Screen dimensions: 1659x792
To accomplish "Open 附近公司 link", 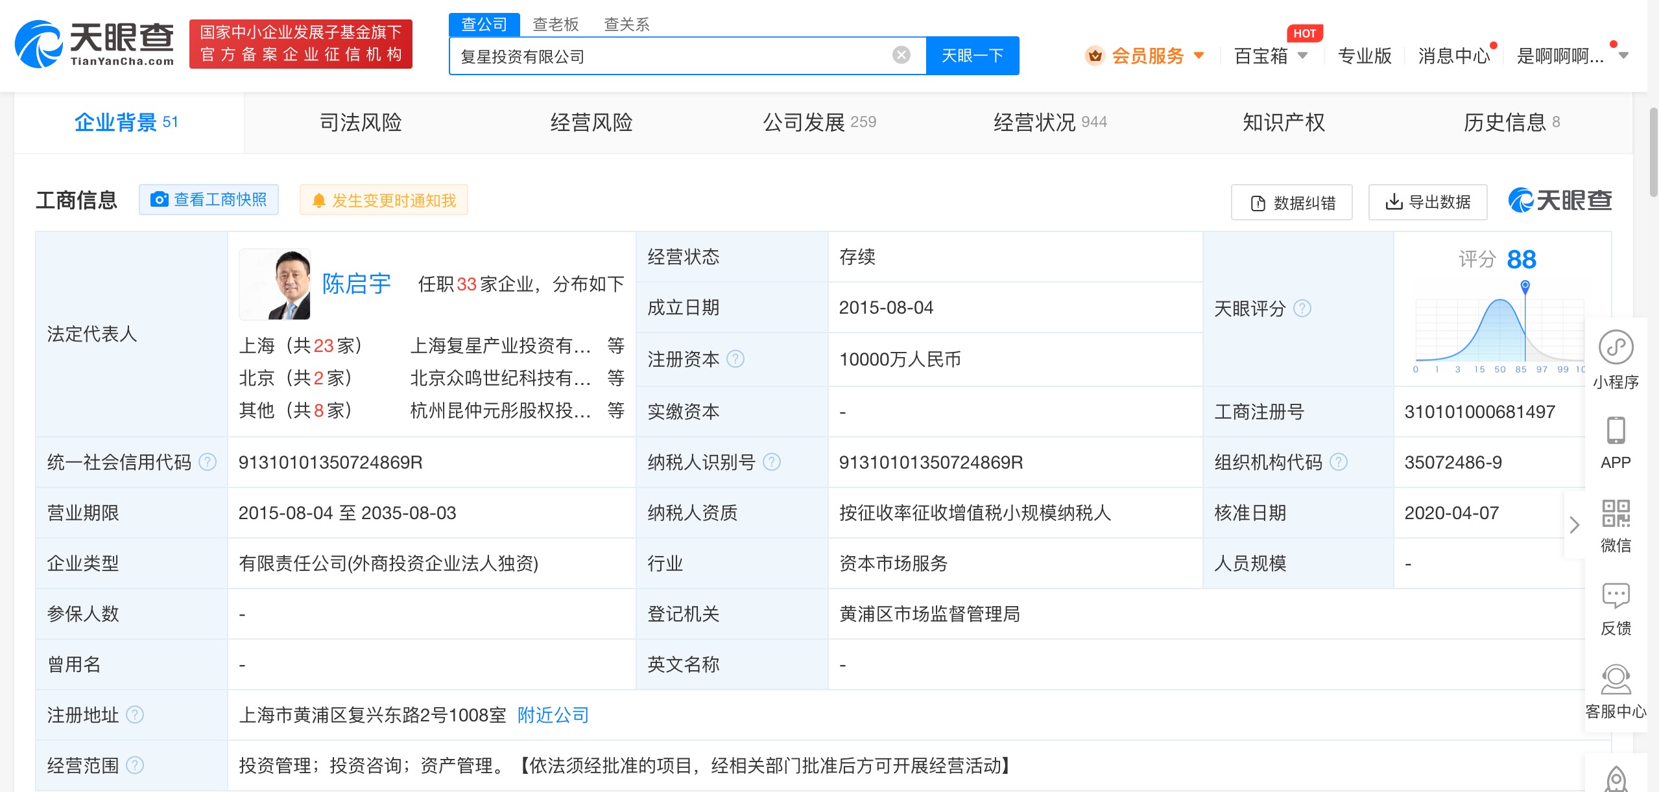I will [x=553, y=715].
